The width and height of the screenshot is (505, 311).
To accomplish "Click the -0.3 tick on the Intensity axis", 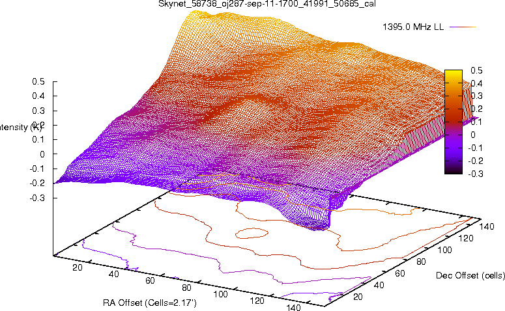I will 37,198.
